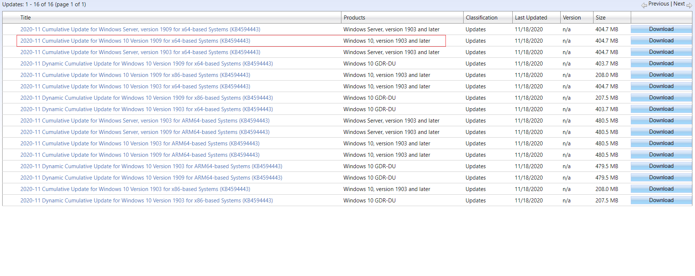Open Dynamic Cumulative Update 1903 ARM64 link

(151, 166)
